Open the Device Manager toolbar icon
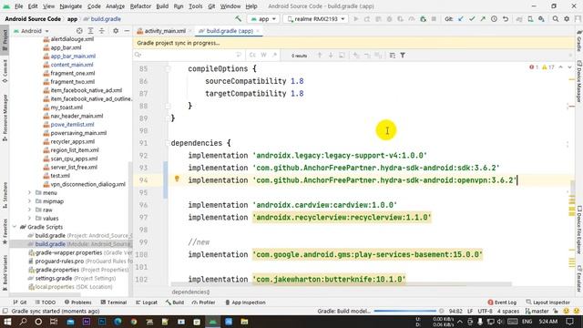This screenshot has width=583, height=328. (530, 18)
